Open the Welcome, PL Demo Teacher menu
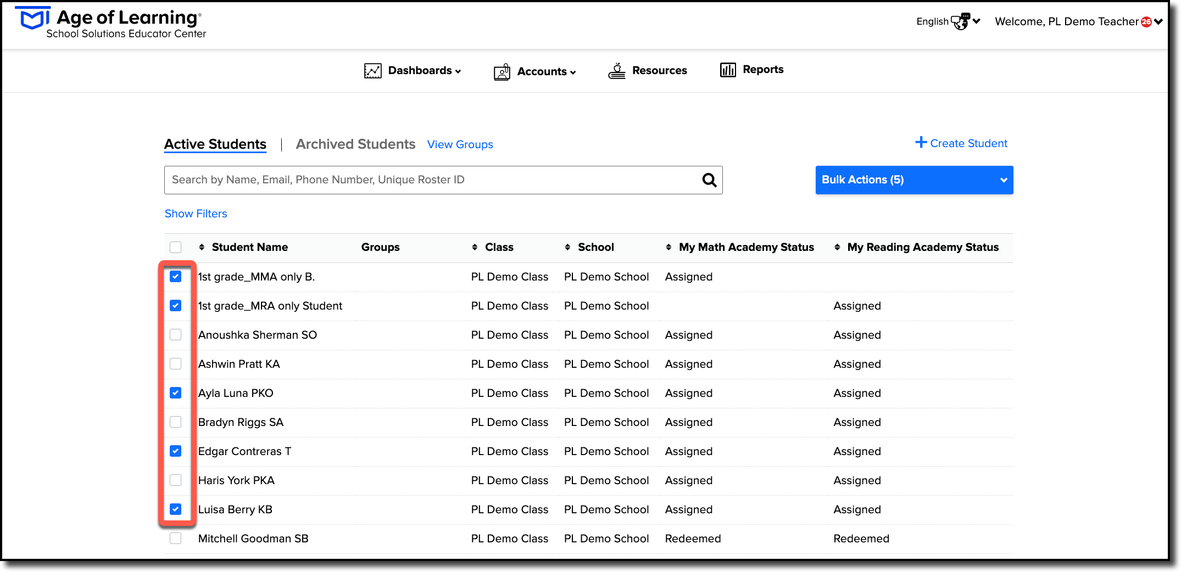 [x=1078, y=21]
